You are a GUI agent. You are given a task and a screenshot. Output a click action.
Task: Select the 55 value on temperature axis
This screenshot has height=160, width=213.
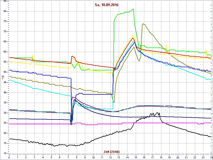pos(5,62)
